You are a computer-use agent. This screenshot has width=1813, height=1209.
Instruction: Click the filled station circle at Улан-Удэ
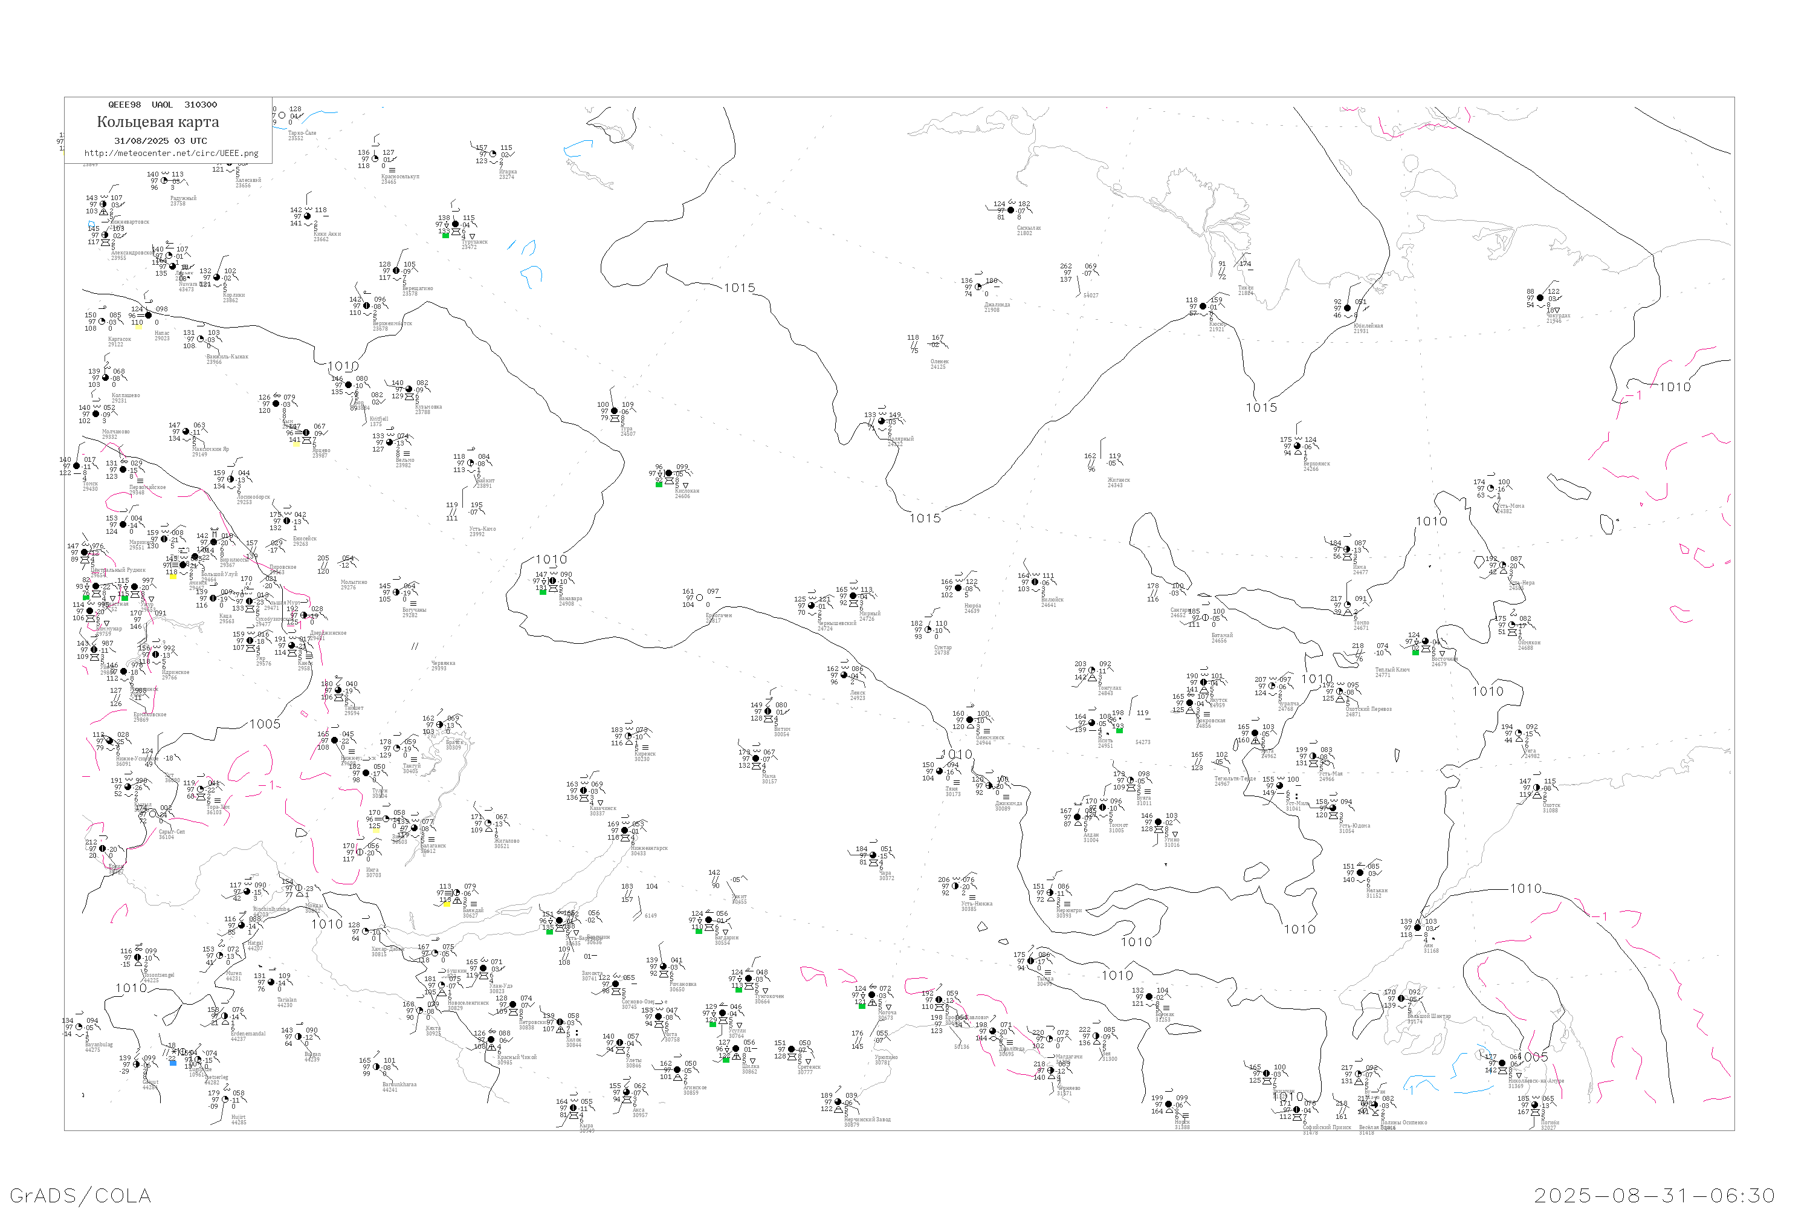pyautogui.click(x=483, y=969)
